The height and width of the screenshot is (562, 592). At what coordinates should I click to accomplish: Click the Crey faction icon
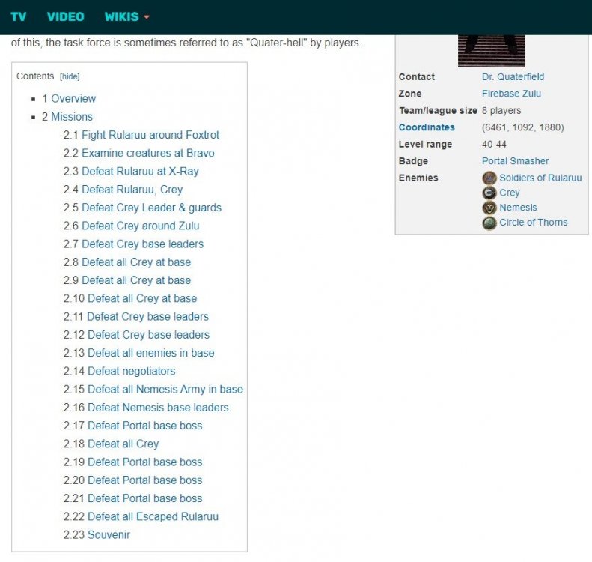coord(489,193)
